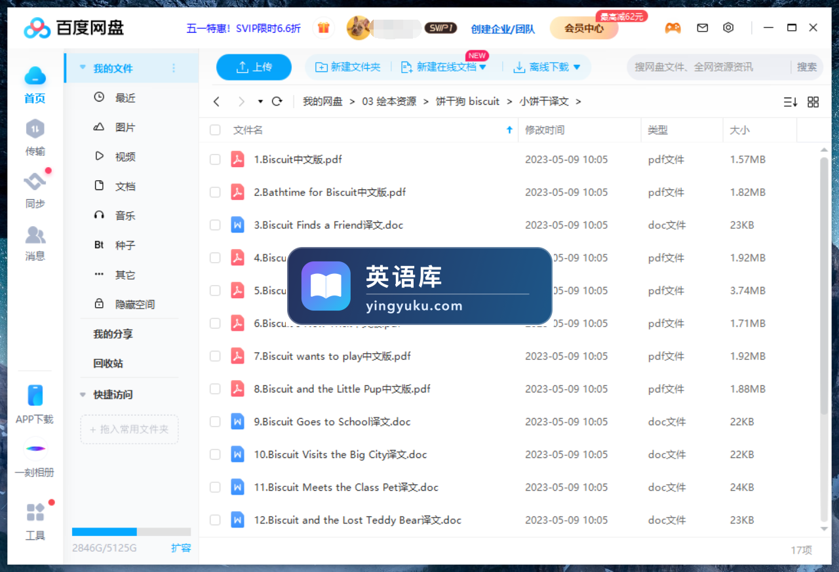This screenshot has width=839, height=572.
Task: Open the 首页 home section
Action: point(35,85)
